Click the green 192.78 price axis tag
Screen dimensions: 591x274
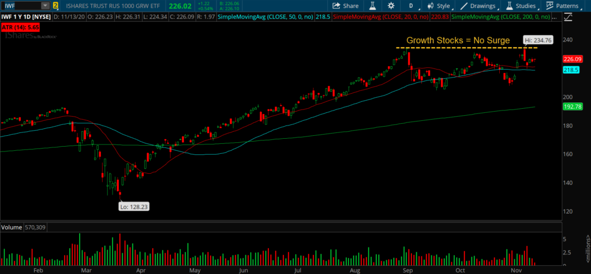point(573,106)
